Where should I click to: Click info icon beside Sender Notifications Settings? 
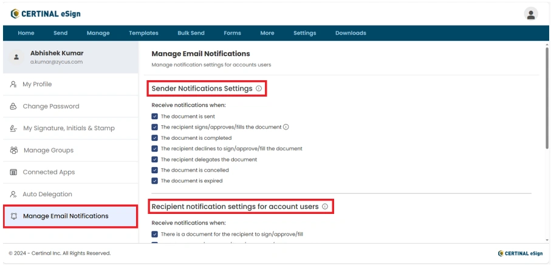click(x=259, y=89)
